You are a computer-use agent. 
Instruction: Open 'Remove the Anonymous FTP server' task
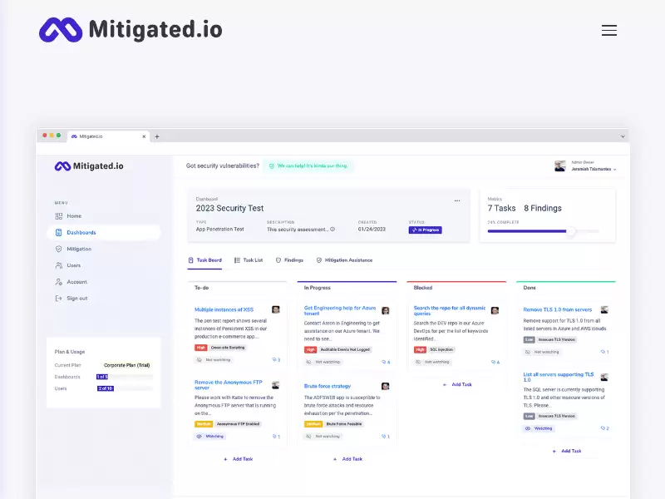coord(228,385)
